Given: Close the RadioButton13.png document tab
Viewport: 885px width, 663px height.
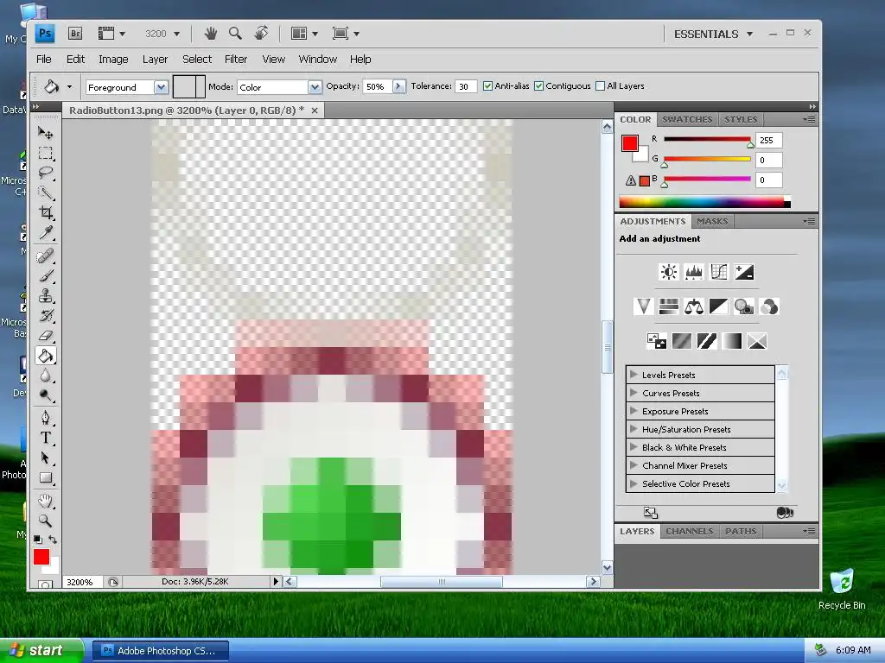Looking at the screenshot, I should click(x=315, y=110).
